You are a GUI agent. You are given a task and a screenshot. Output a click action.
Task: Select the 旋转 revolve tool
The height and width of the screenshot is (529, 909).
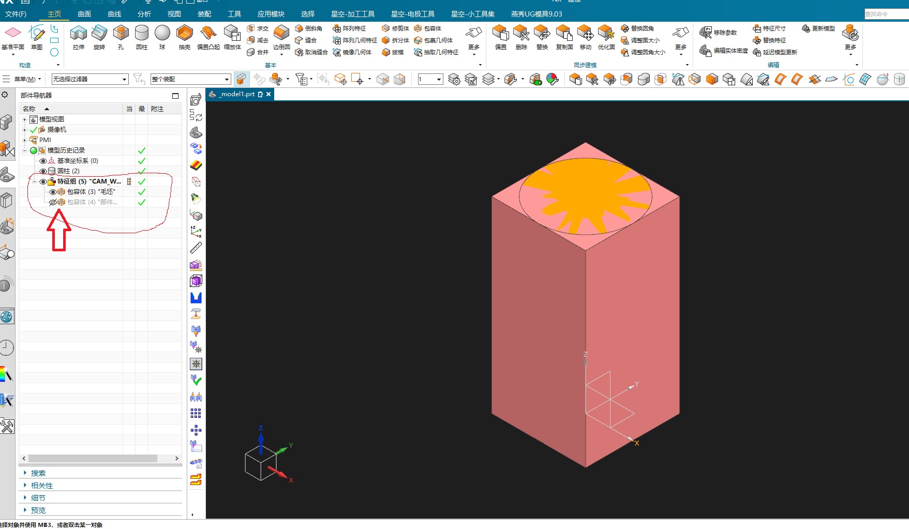pyautogui.click(x=99, y=37)
